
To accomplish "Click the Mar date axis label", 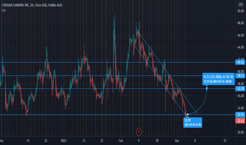I will click(x=177, y=141).
